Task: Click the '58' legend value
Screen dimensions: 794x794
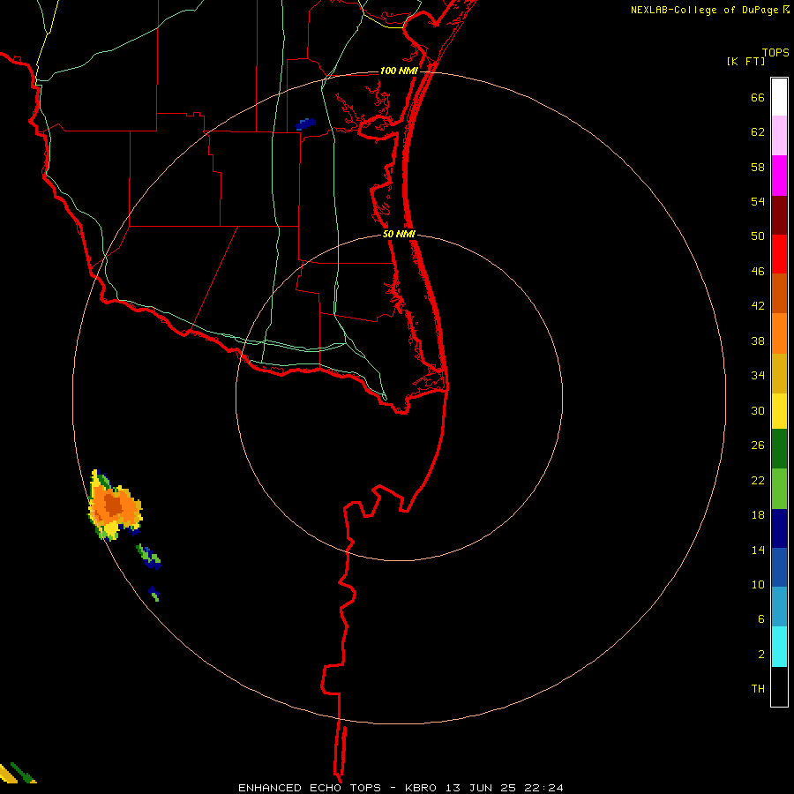Action: pyautogui.click(x=758, y=167)
